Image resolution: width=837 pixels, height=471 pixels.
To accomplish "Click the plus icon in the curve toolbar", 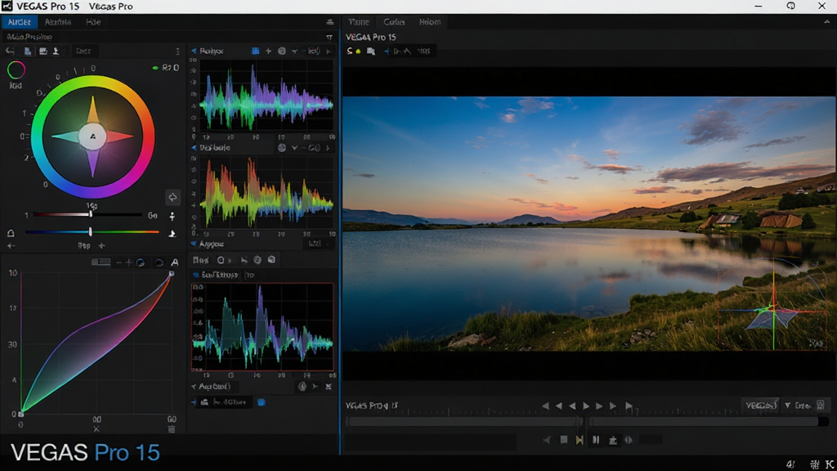I will click(128, 262).
